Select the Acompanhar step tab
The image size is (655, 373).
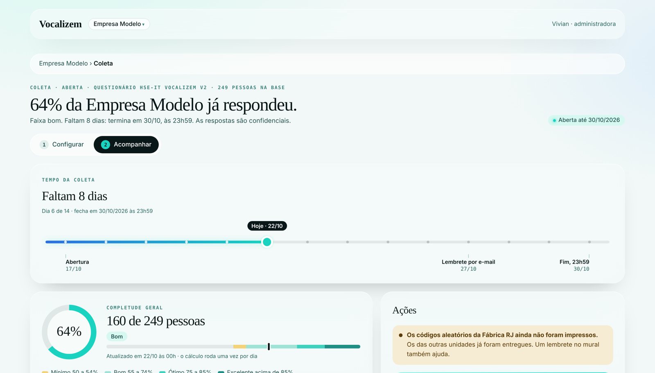click(x=126, y=145)
